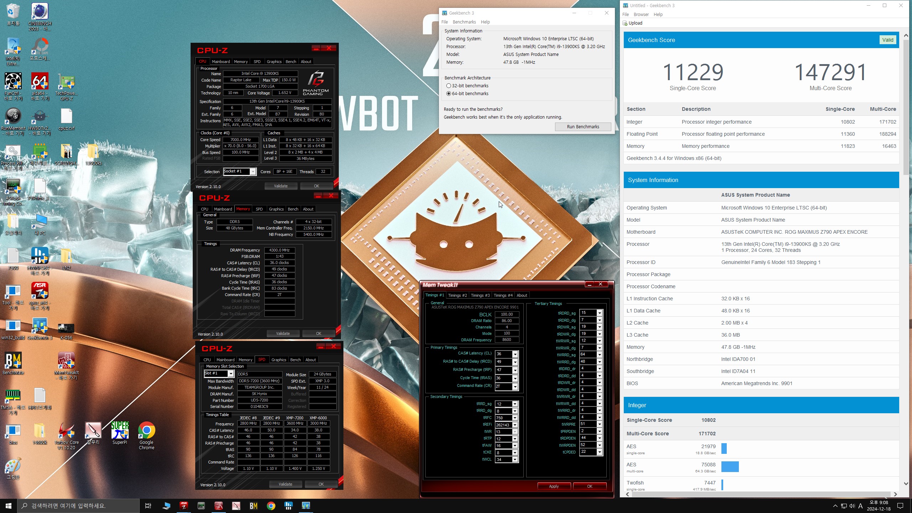Open the LN2 folder icon
Image resolution: width=912 pixels, height=513 pixels.
point(66,259)
